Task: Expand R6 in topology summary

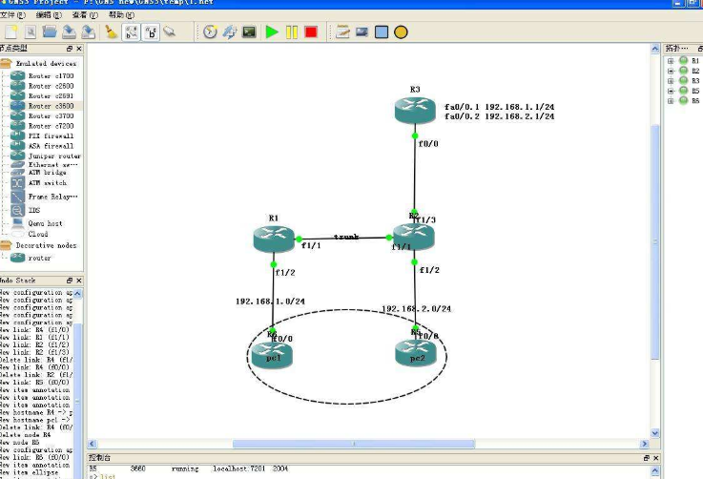Action: pyautogui.click(x=671, y=101)
